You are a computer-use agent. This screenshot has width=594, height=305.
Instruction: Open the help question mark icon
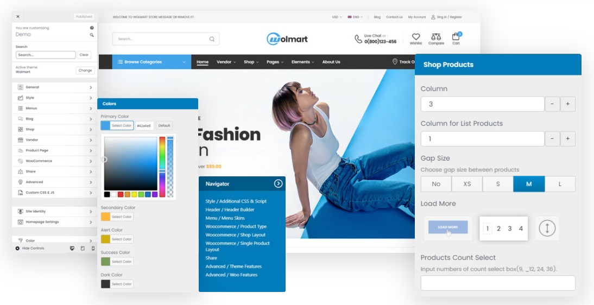(92, 28)
